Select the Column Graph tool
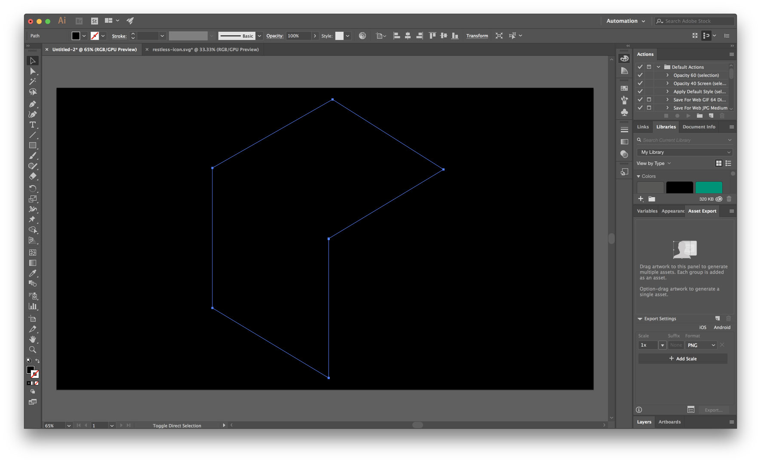Screen dimensions: 761x463 [x=33, y=307]
